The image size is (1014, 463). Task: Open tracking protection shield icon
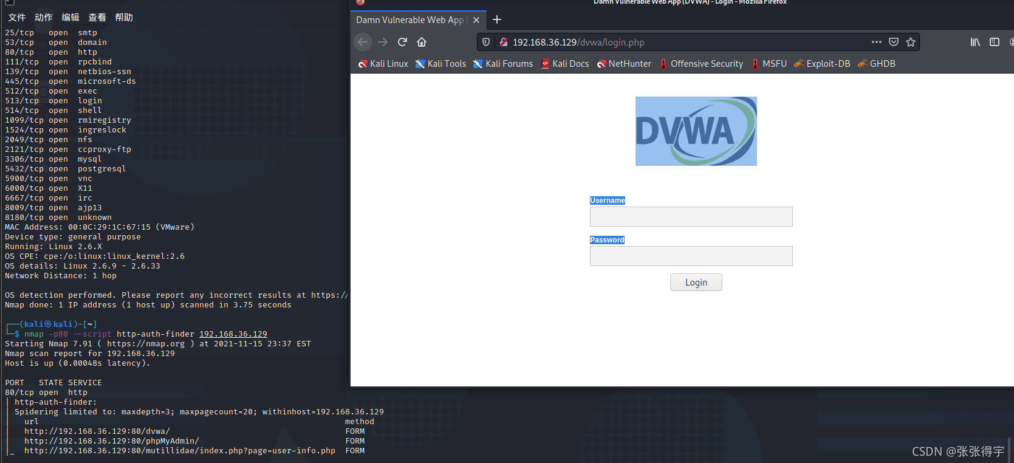(486, 42)
